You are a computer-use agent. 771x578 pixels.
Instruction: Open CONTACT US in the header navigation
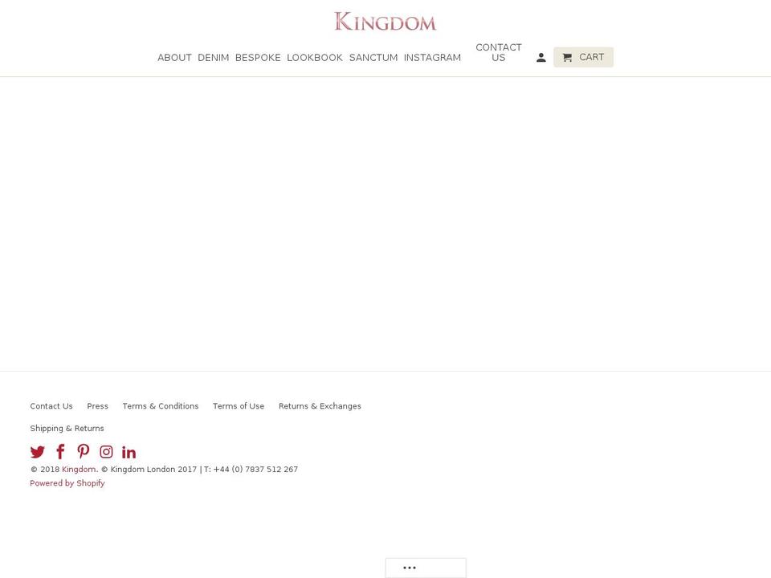[498, 52]
